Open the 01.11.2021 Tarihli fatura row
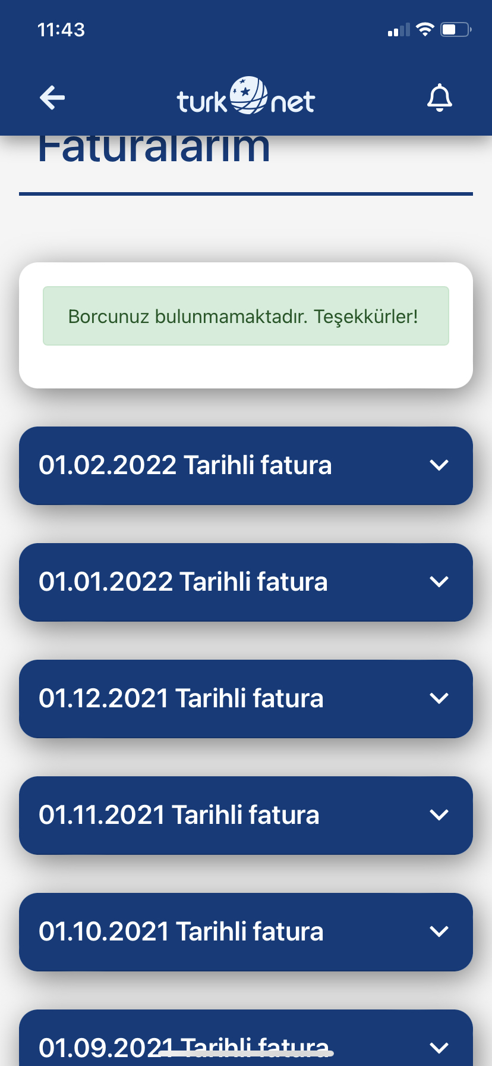This screenshot has height=1066, width=492. click(x=246, y=816)
